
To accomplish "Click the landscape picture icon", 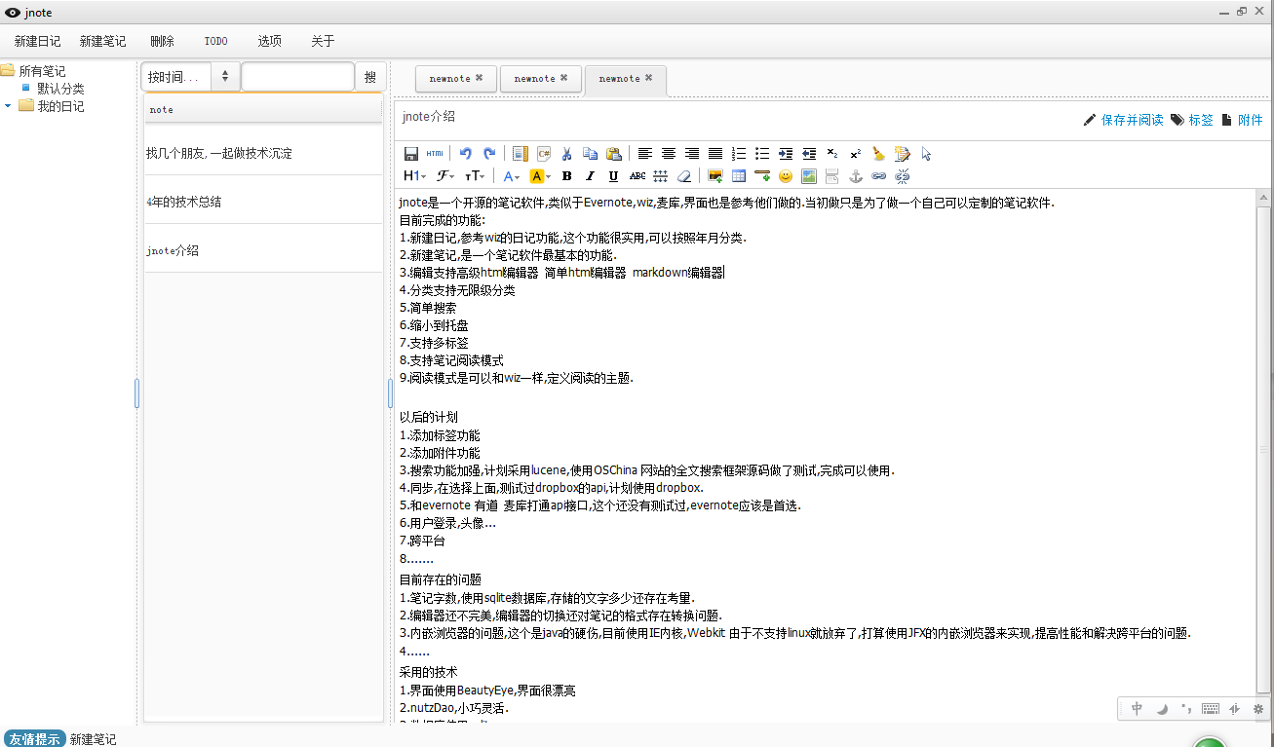I will (x=809, y=176).
